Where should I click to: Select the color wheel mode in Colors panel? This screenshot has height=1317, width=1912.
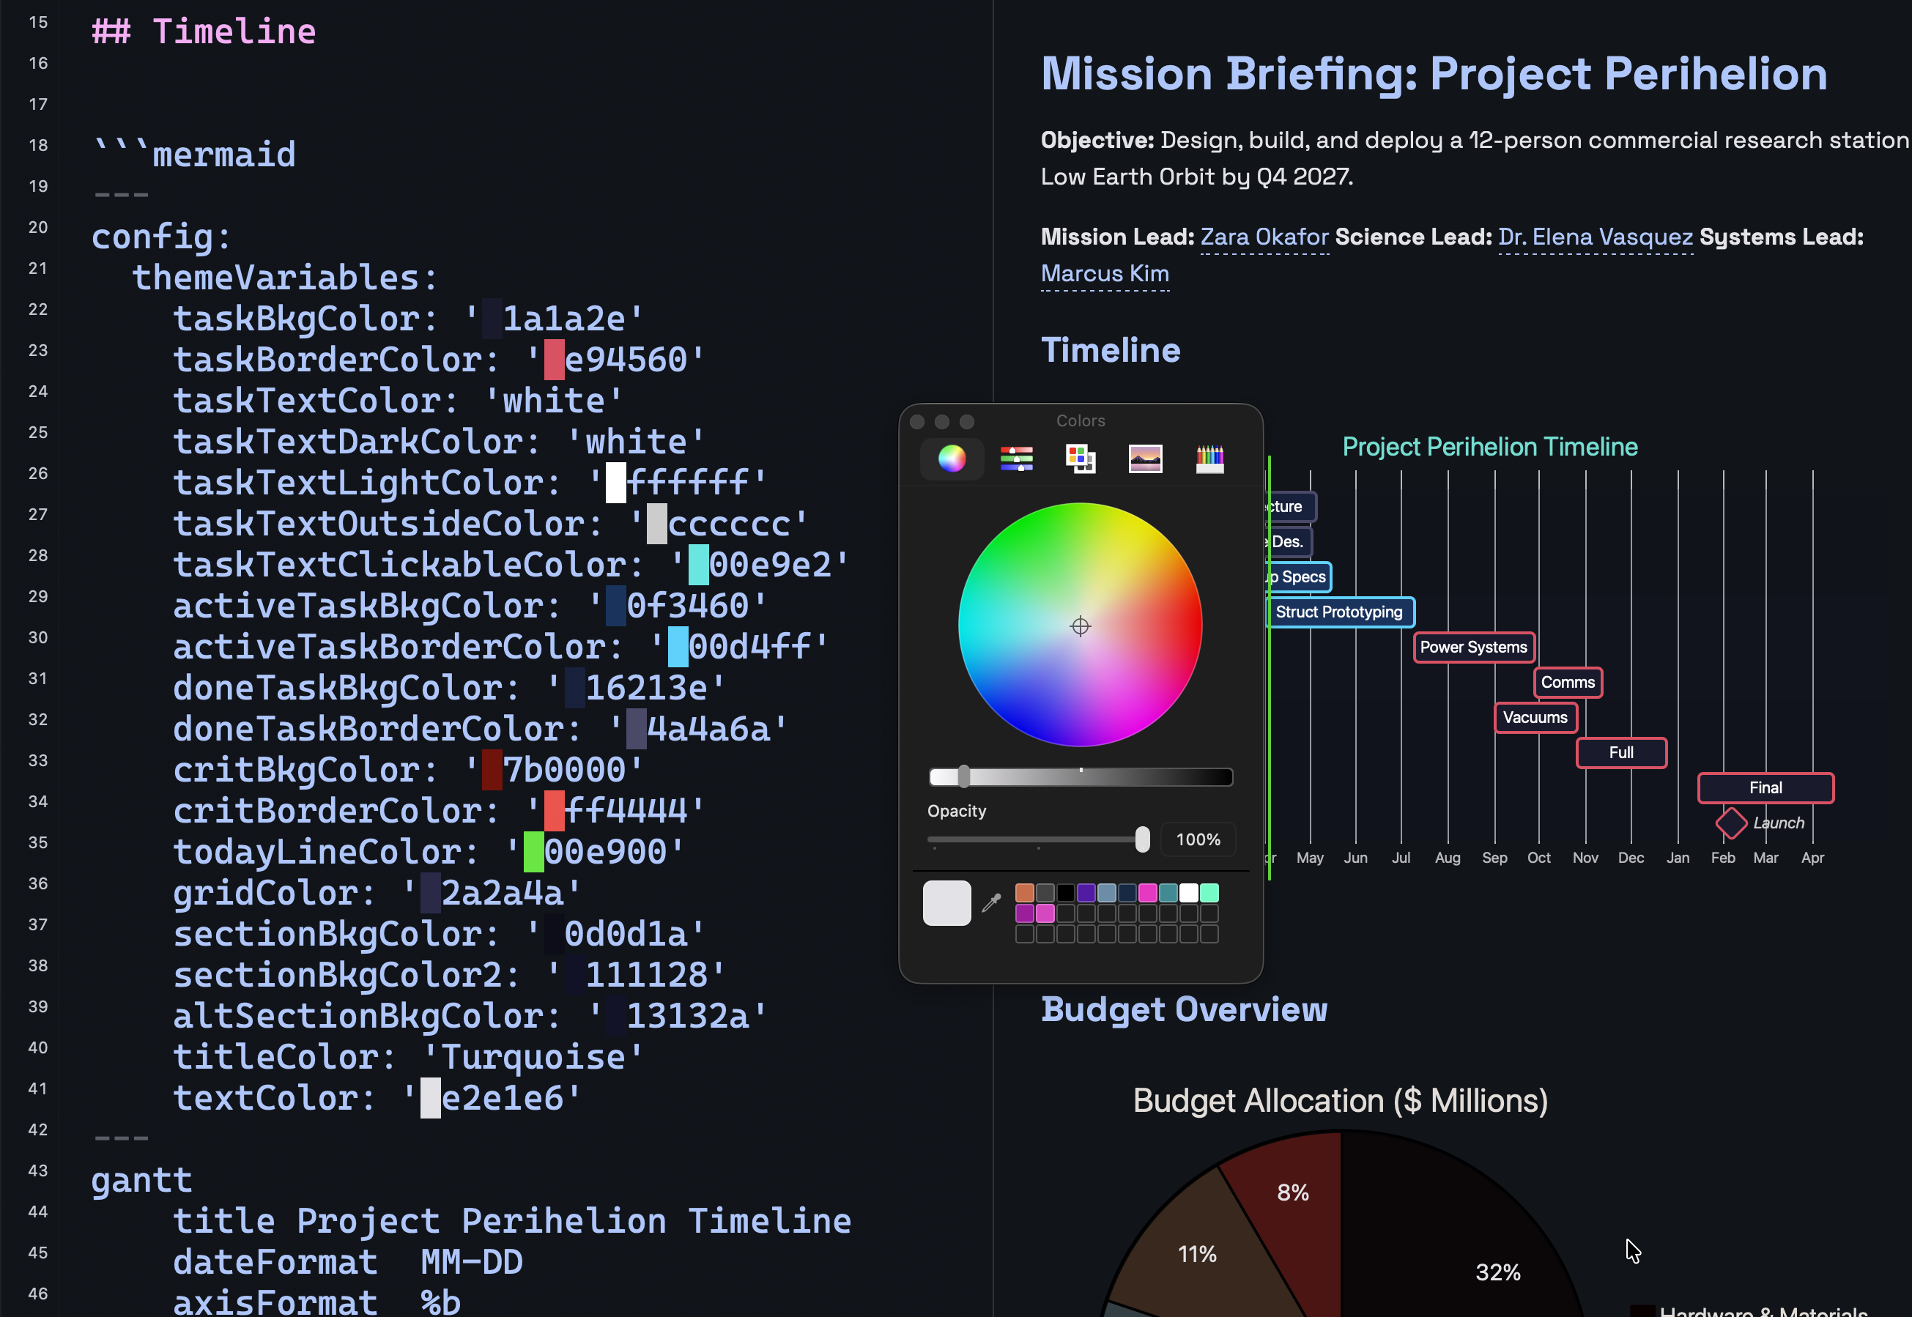[952, 458]
